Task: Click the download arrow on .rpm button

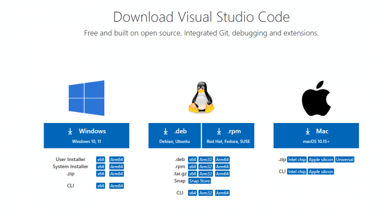Action: click(x=219, y=131)
